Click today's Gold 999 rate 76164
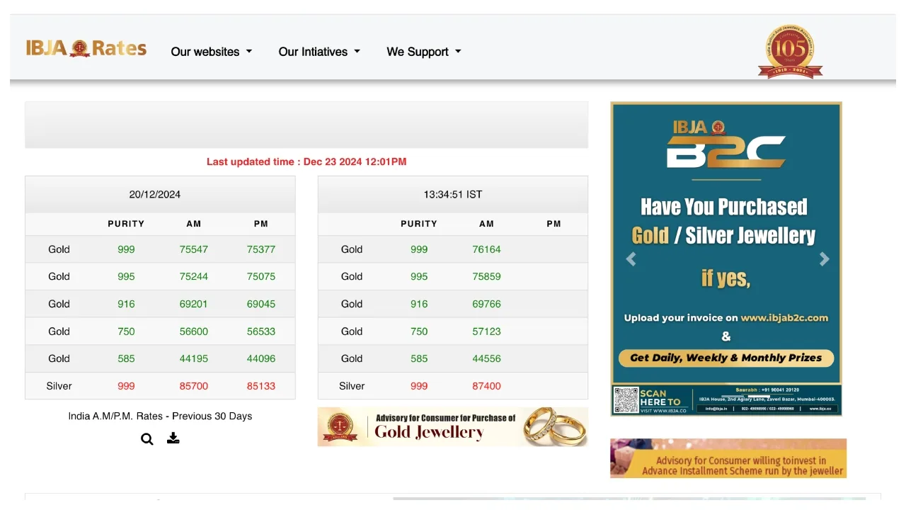The width and height of the screenshot is (906, 510). [487, 249]
